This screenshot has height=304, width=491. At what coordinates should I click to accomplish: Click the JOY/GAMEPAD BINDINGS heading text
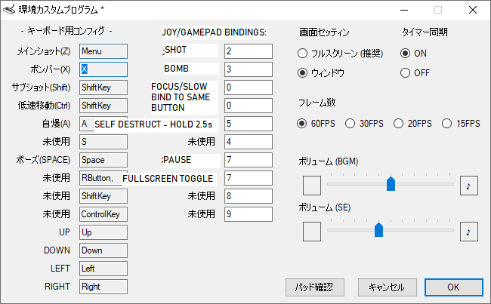(215, 32)
